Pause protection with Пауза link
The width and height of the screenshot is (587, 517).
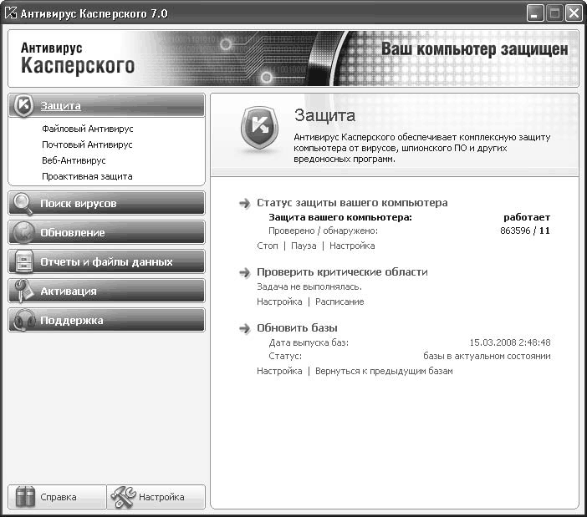click(x=304, y=246)
